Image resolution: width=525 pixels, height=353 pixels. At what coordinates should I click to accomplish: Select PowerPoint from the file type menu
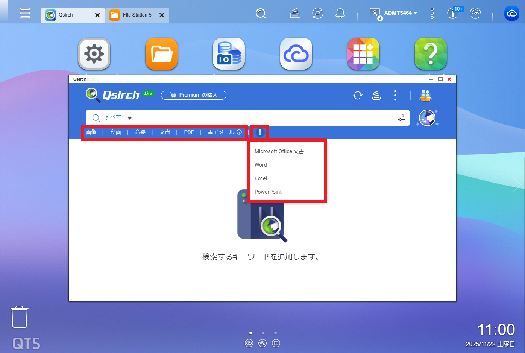click(x=268, y=192)
